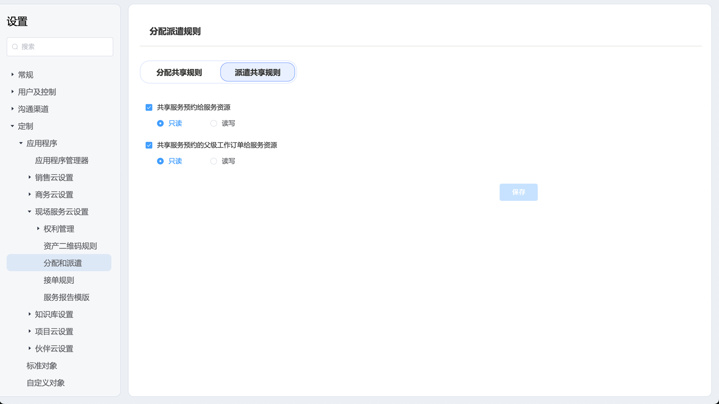Expand 沟通渠道 in the sidebar

pyautogui.click(x=13, y=109)
